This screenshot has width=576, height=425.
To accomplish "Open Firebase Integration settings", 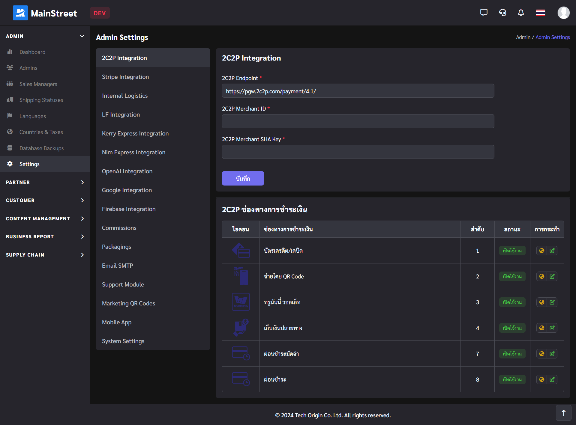I will pyautogui.click(x=153, y=209).
